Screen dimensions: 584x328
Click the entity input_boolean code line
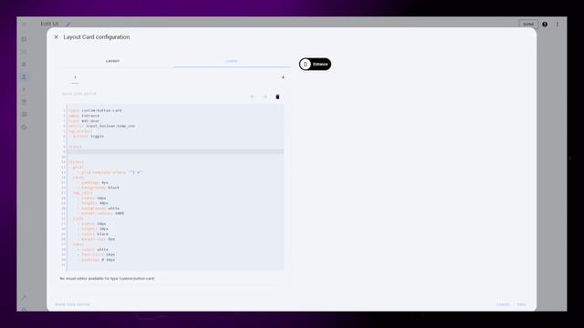(x=101, y=126)
